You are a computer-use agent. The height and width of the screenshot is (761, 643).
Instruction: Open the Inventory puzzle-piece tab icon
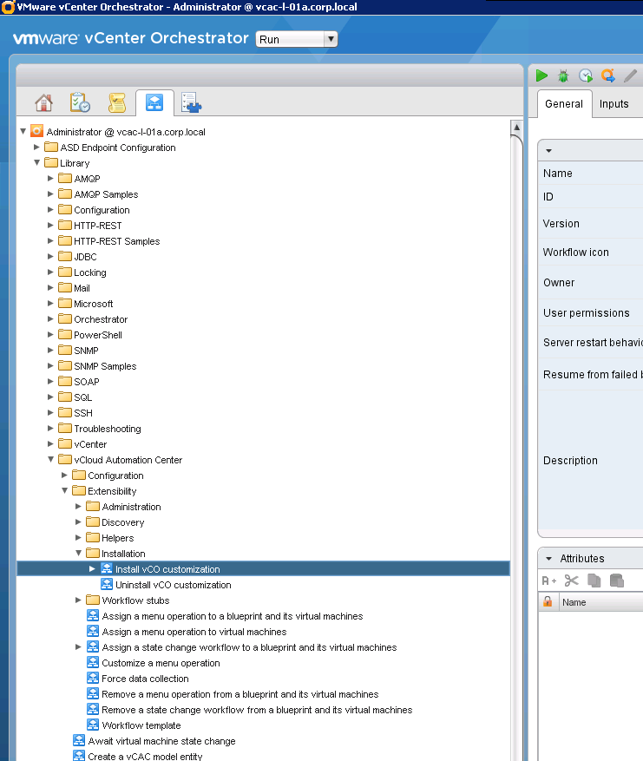[x=191, y=103]
